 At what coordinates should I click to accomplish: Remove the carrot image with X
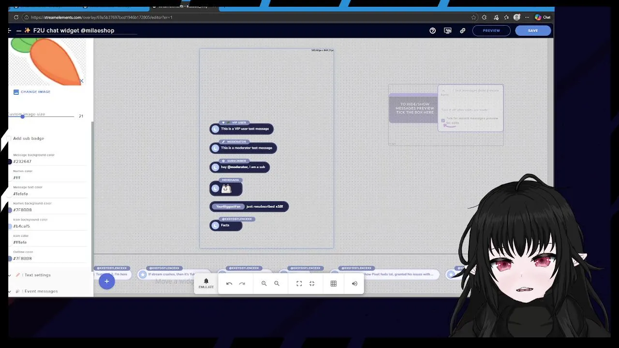coord(81,81)
